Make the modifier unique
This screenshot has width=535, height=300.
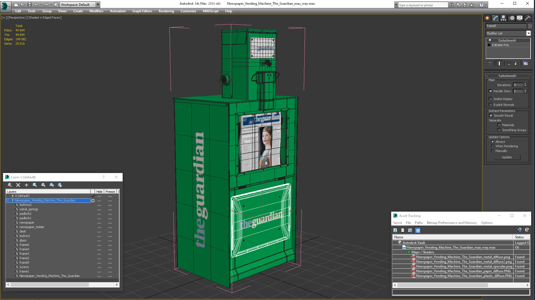(x=509, y=63)
